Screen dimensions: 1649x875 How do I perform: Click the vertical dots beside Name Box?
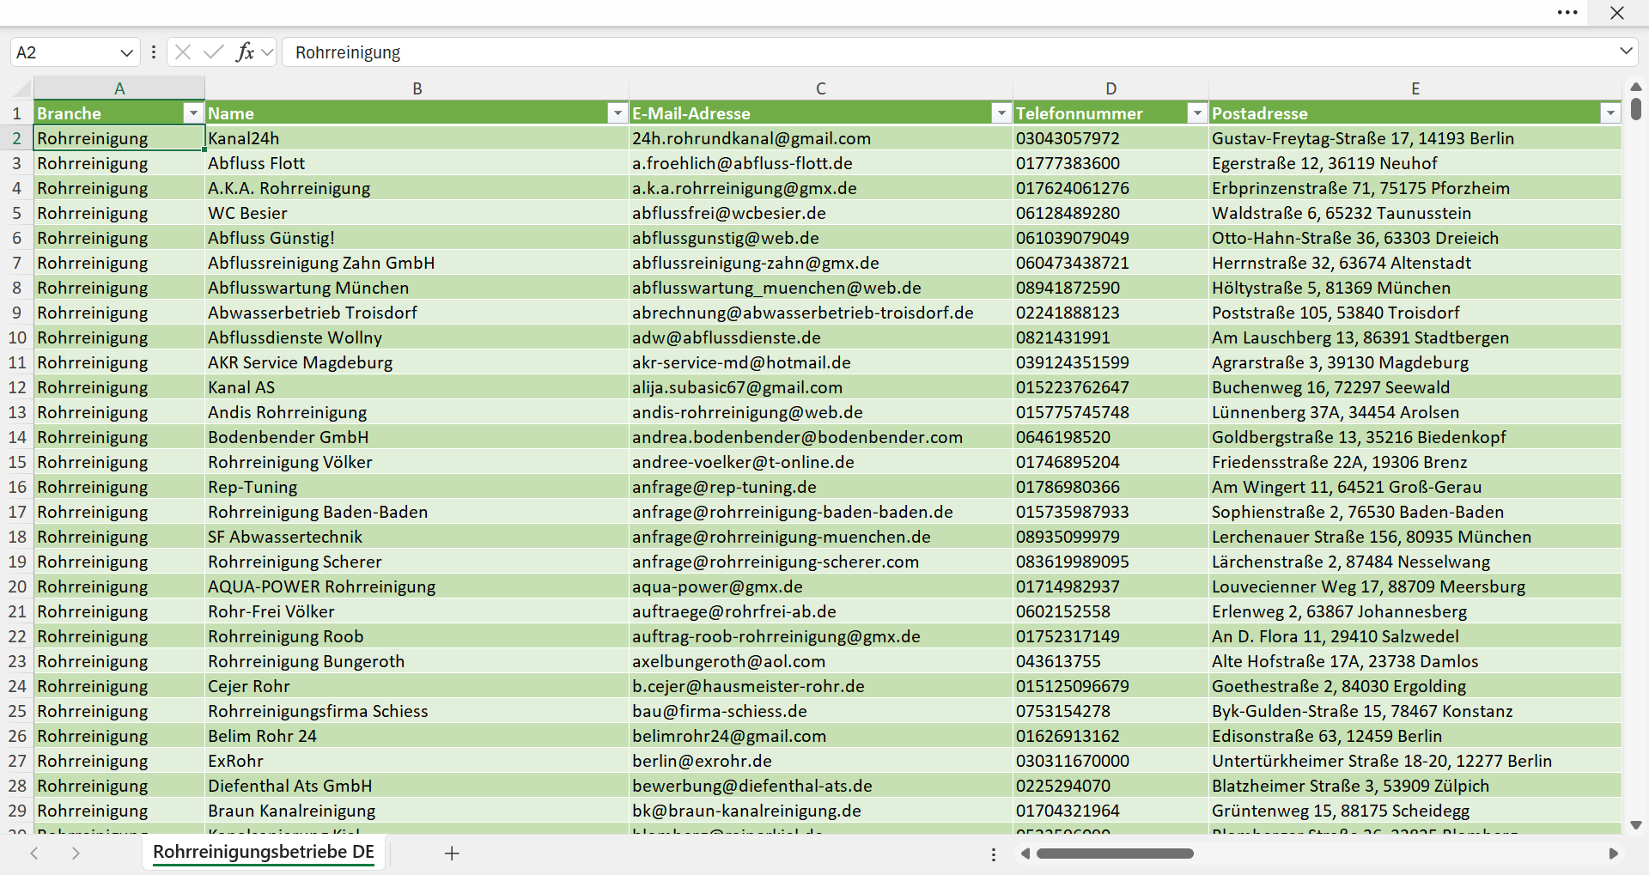click(154, 52)
